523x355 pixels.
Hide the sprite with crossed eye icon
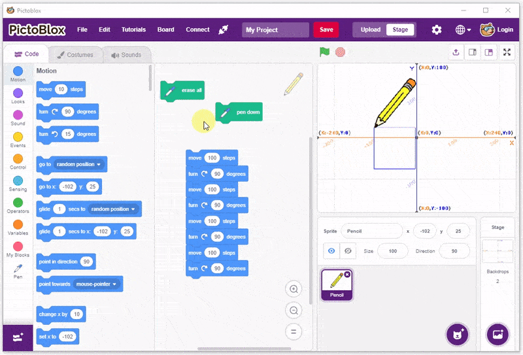(348, 251)
